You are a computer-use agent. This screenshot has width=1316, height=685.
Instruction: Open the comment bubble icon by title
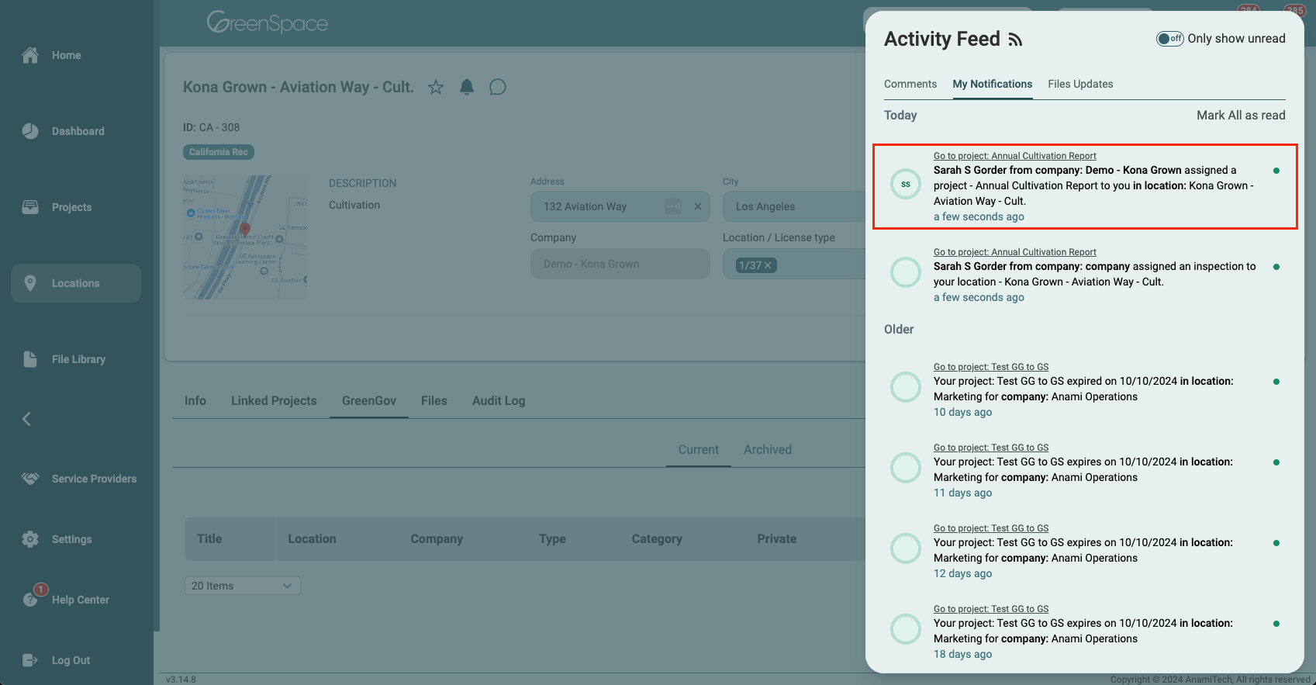pos(498,87)
